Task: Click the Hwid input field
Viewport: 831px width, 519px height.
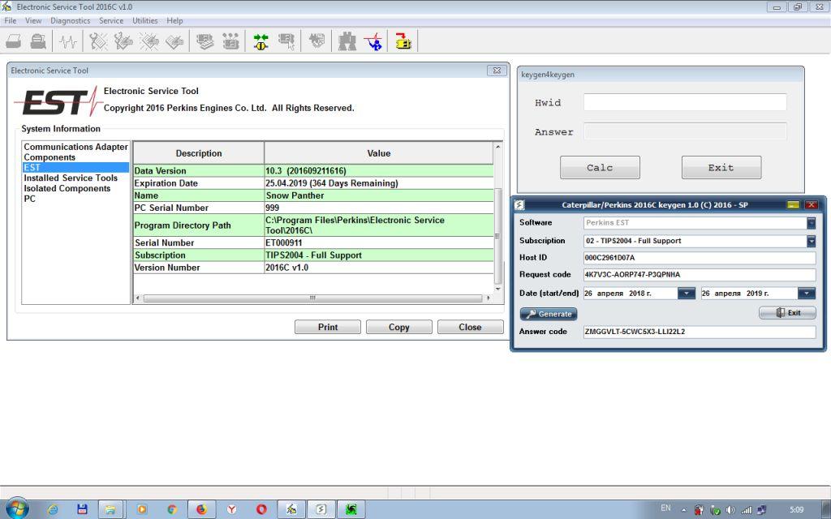Action: pyautogui.click(x=685, y=102)
